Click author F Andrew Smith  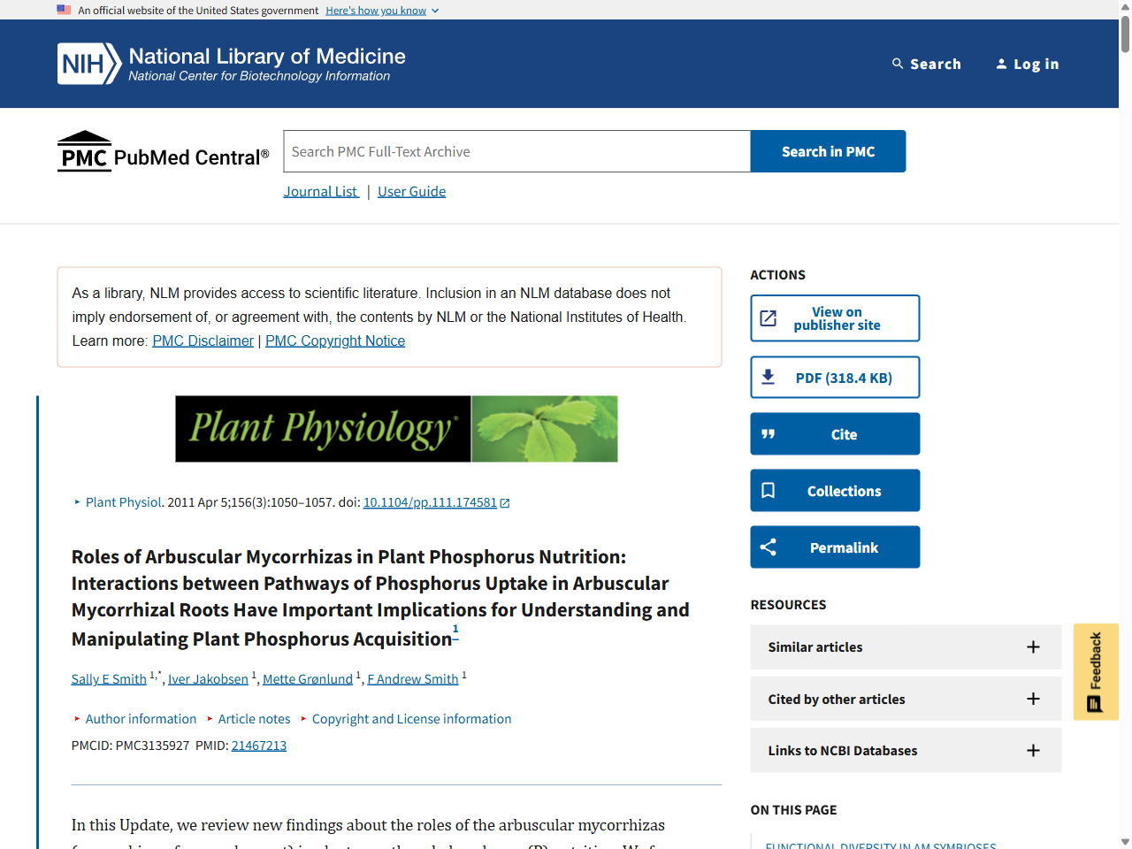[x=413, y=678]
